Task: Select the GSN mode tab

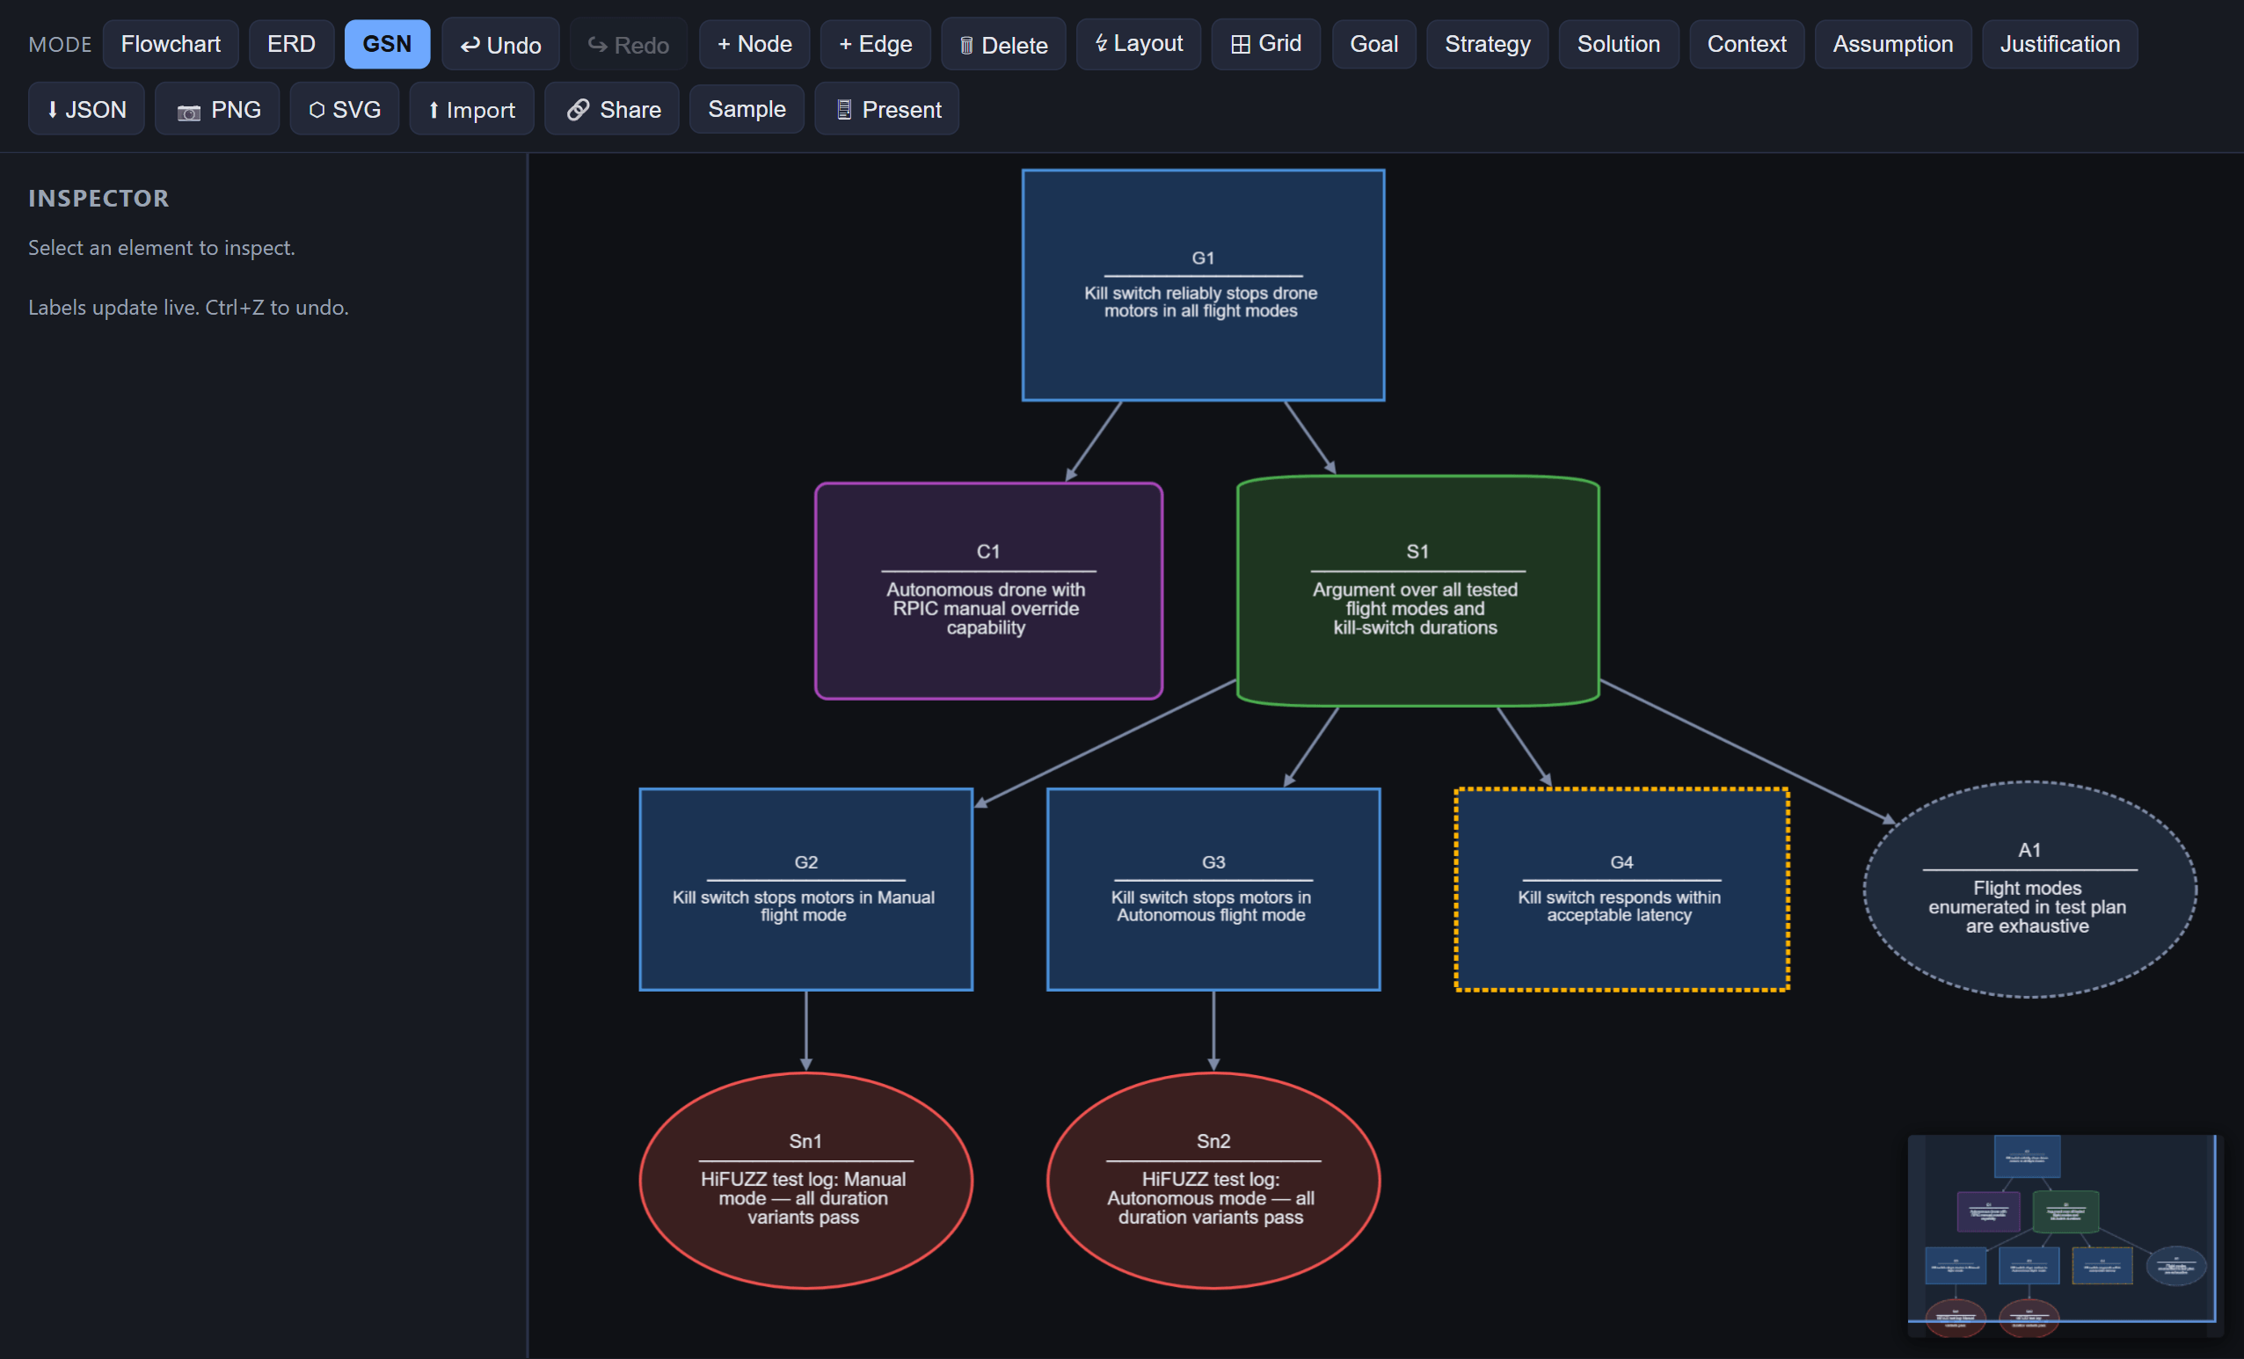Action: [x=387, y=44]
